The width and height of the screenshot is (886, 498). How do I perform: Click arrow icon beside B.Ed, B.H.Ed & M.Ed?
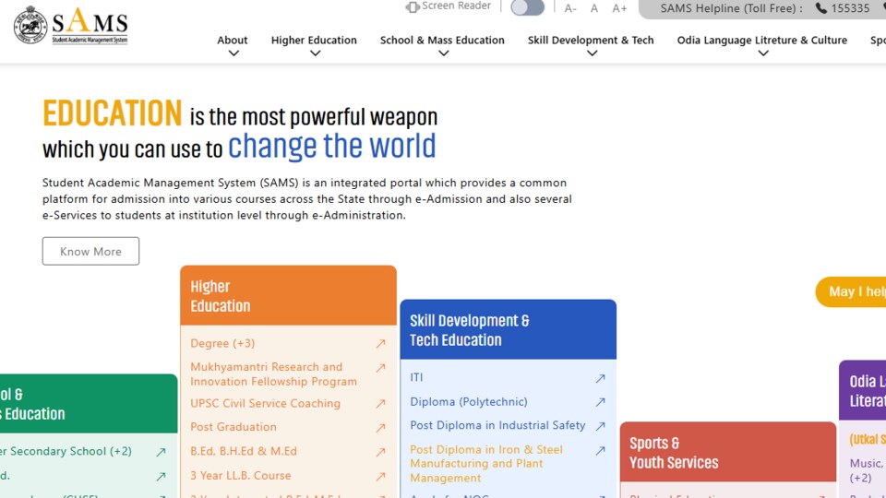tap(380, 452)
